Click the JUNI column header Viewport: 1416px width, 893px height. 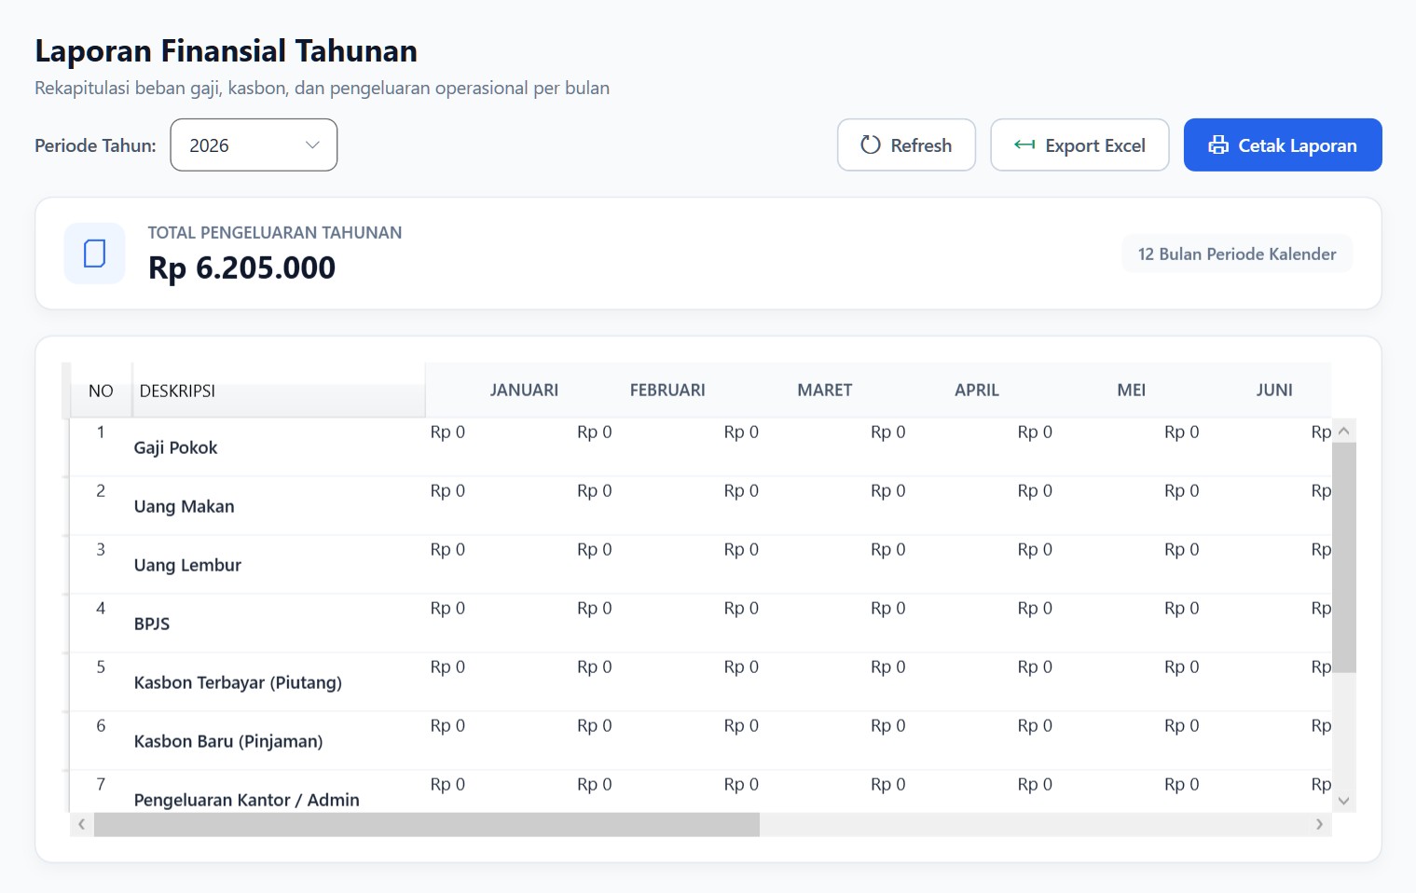coord(1273,390)
